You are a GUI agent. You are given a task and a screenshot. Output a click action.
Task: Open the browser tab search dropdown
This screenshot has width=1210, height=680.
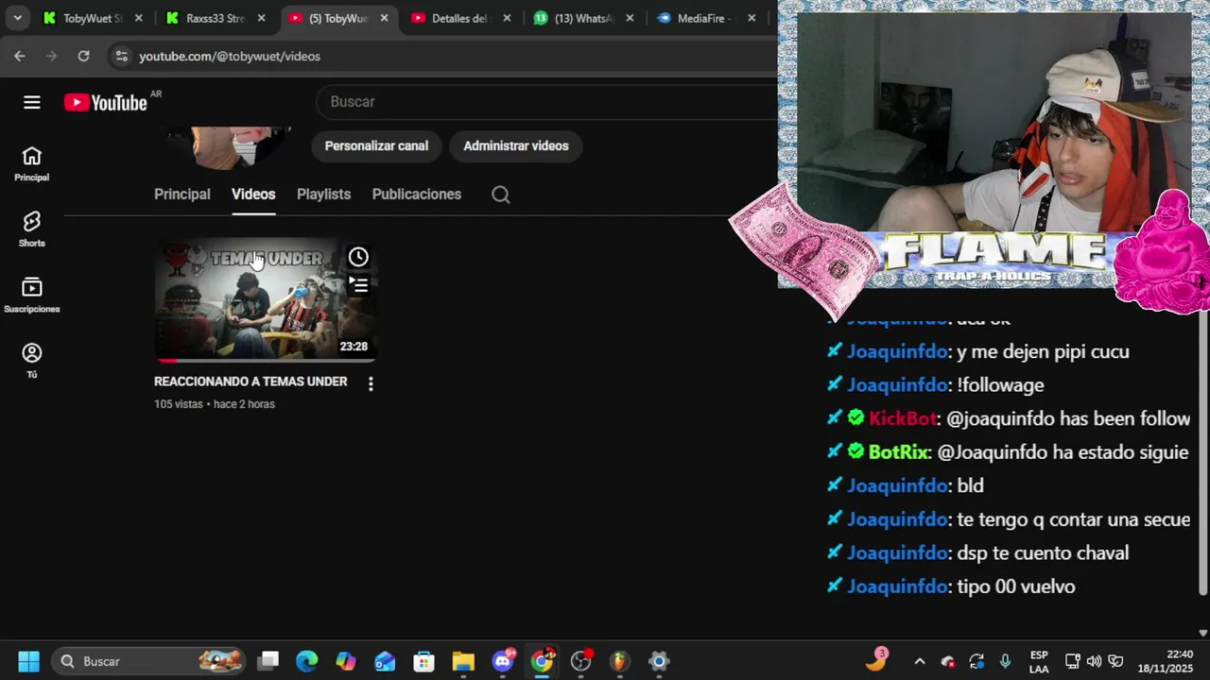17,18
